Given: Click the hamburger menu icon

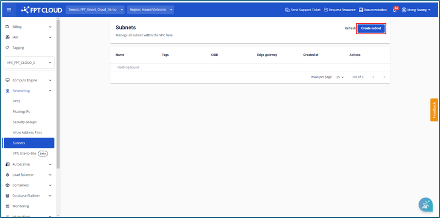Looking at the screenshot, I should pyautogui.click(x=8, y=10).
